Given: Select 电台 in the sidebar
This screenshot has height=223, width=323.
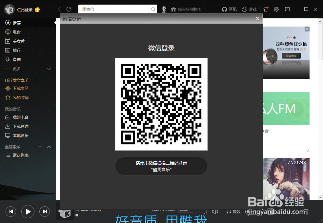Looking at the screenshot, I should click(x=28, y=32).
